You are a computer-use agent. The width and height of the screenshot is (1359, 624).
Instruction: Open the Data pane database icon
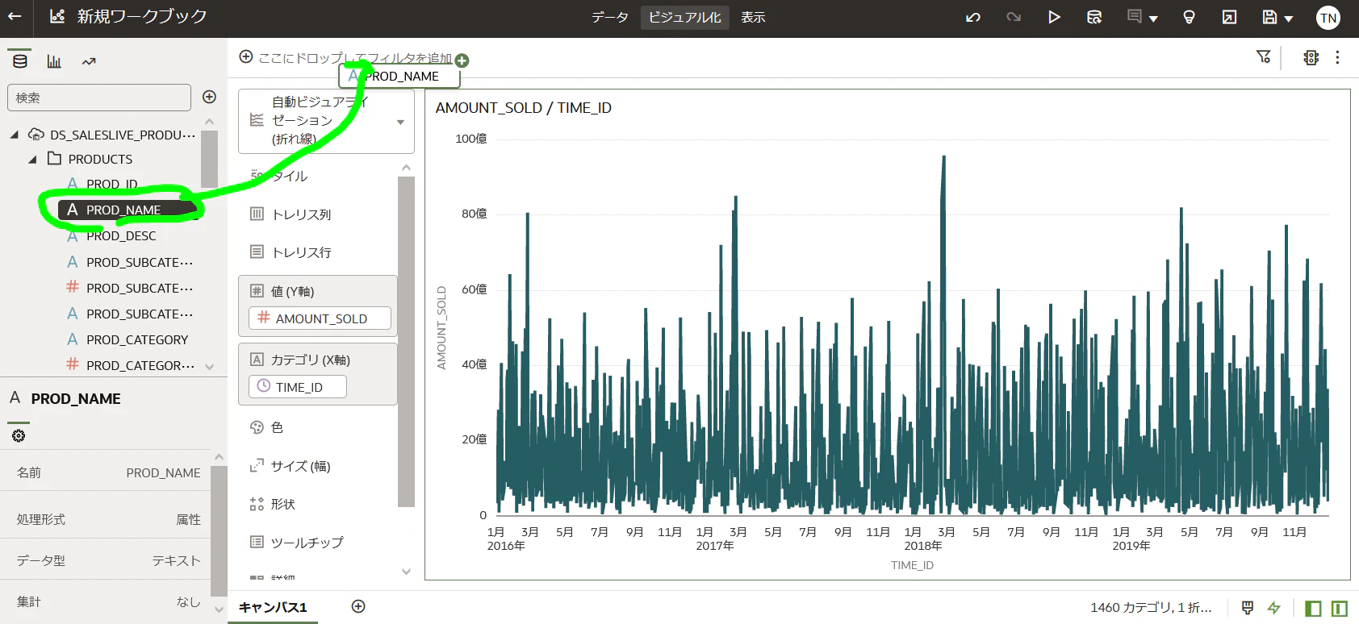tap(20, 60)
